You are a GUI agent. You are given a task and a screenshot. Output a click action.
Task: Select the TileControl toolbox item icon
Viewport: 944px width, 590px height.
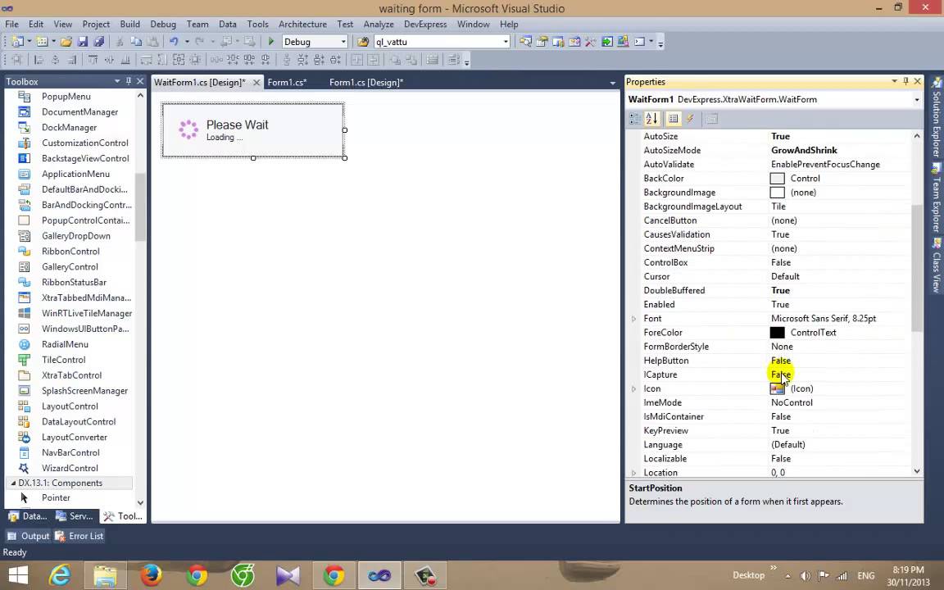click(x=24, y=360)
